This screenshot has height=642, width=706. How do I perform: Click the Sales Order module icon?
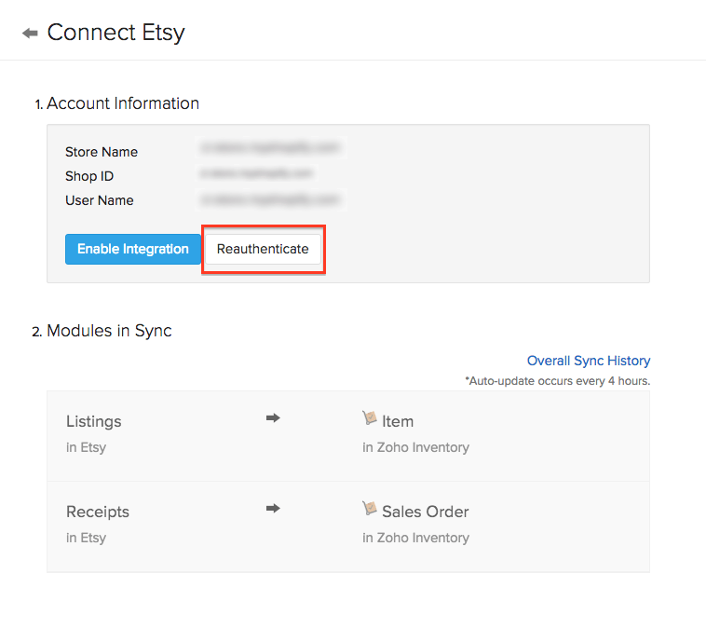[370, 510]
